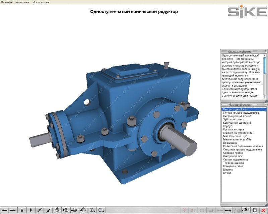Image resolution: width=268 pixels, height=214 pixels.
Task: Click the move up arrow icon
Action: (22, 210)
